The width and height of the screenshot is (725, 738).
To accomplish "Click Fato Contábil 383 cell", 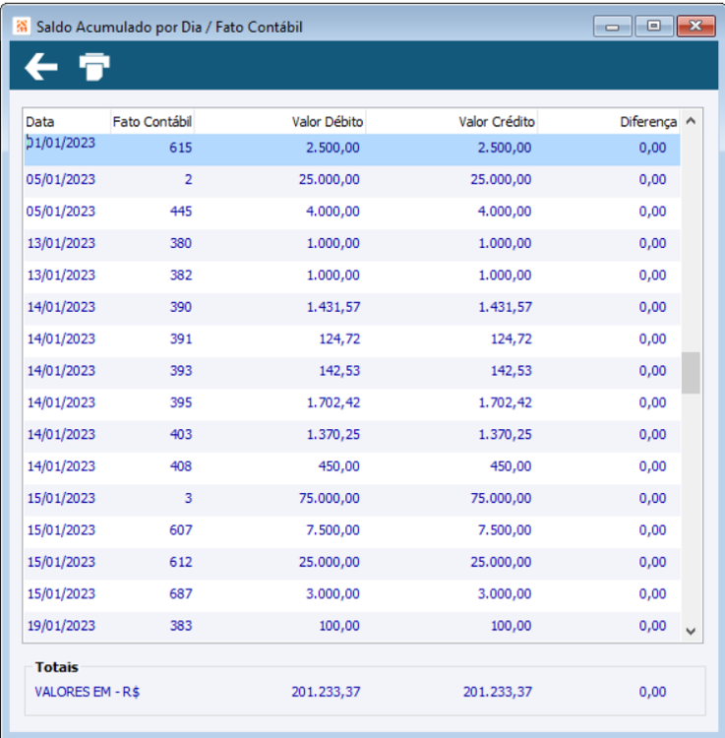I will pyautogui.click(x=181, y=626).
